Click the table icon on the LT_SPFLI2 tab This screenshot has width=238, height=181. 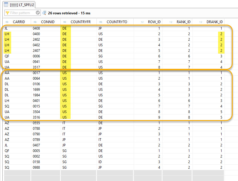pos(6,4)
